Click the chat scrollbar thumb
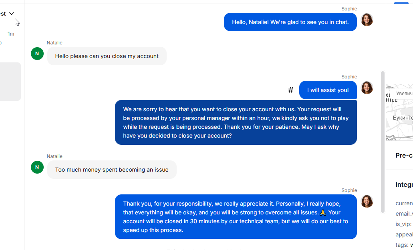 (383, 142)
